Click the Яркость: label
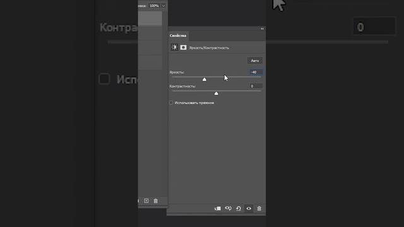Screen dimensions: 404x227 coord(177,73)
